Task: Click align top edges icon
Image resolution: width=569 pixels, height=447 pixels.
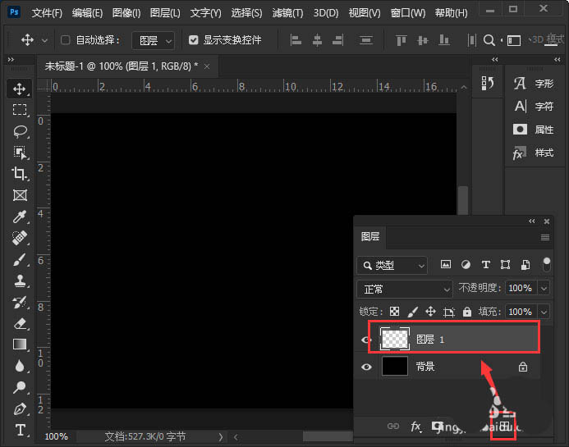Action: coord(401,40)
